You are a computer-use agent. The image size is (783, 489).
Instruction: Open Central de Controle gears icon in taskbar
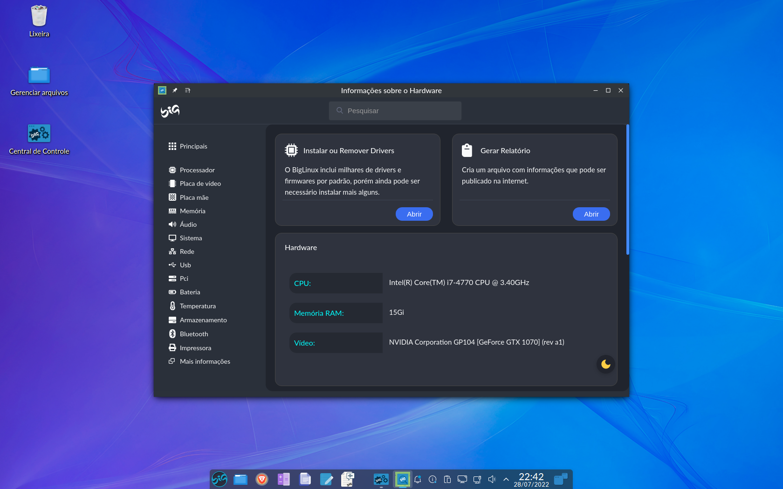click(381, 479)
